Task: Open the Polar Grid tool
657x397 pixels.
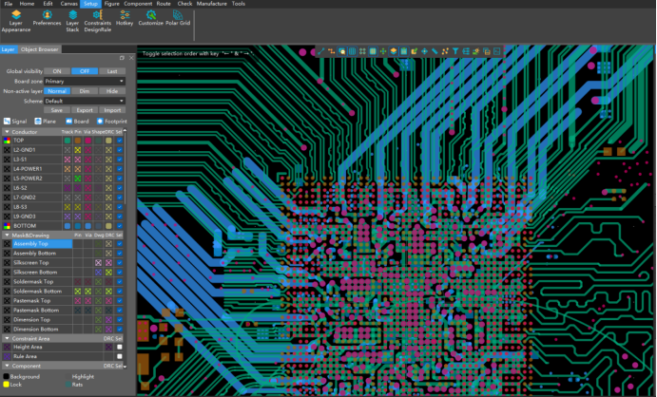Action: [x=178, y=17]
